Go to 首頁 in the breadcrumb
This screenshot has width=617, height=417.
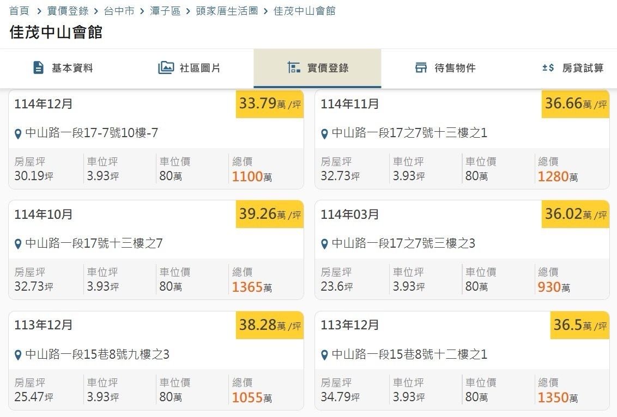(x=19, y=11)
